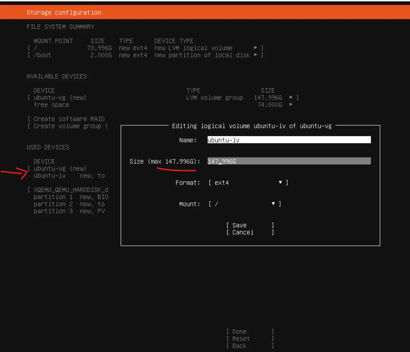This screenshot has height=352, width=410.
Task: Click the Size (max 147.996G) label
Action: pyautogui.click(x=165, y=161)
